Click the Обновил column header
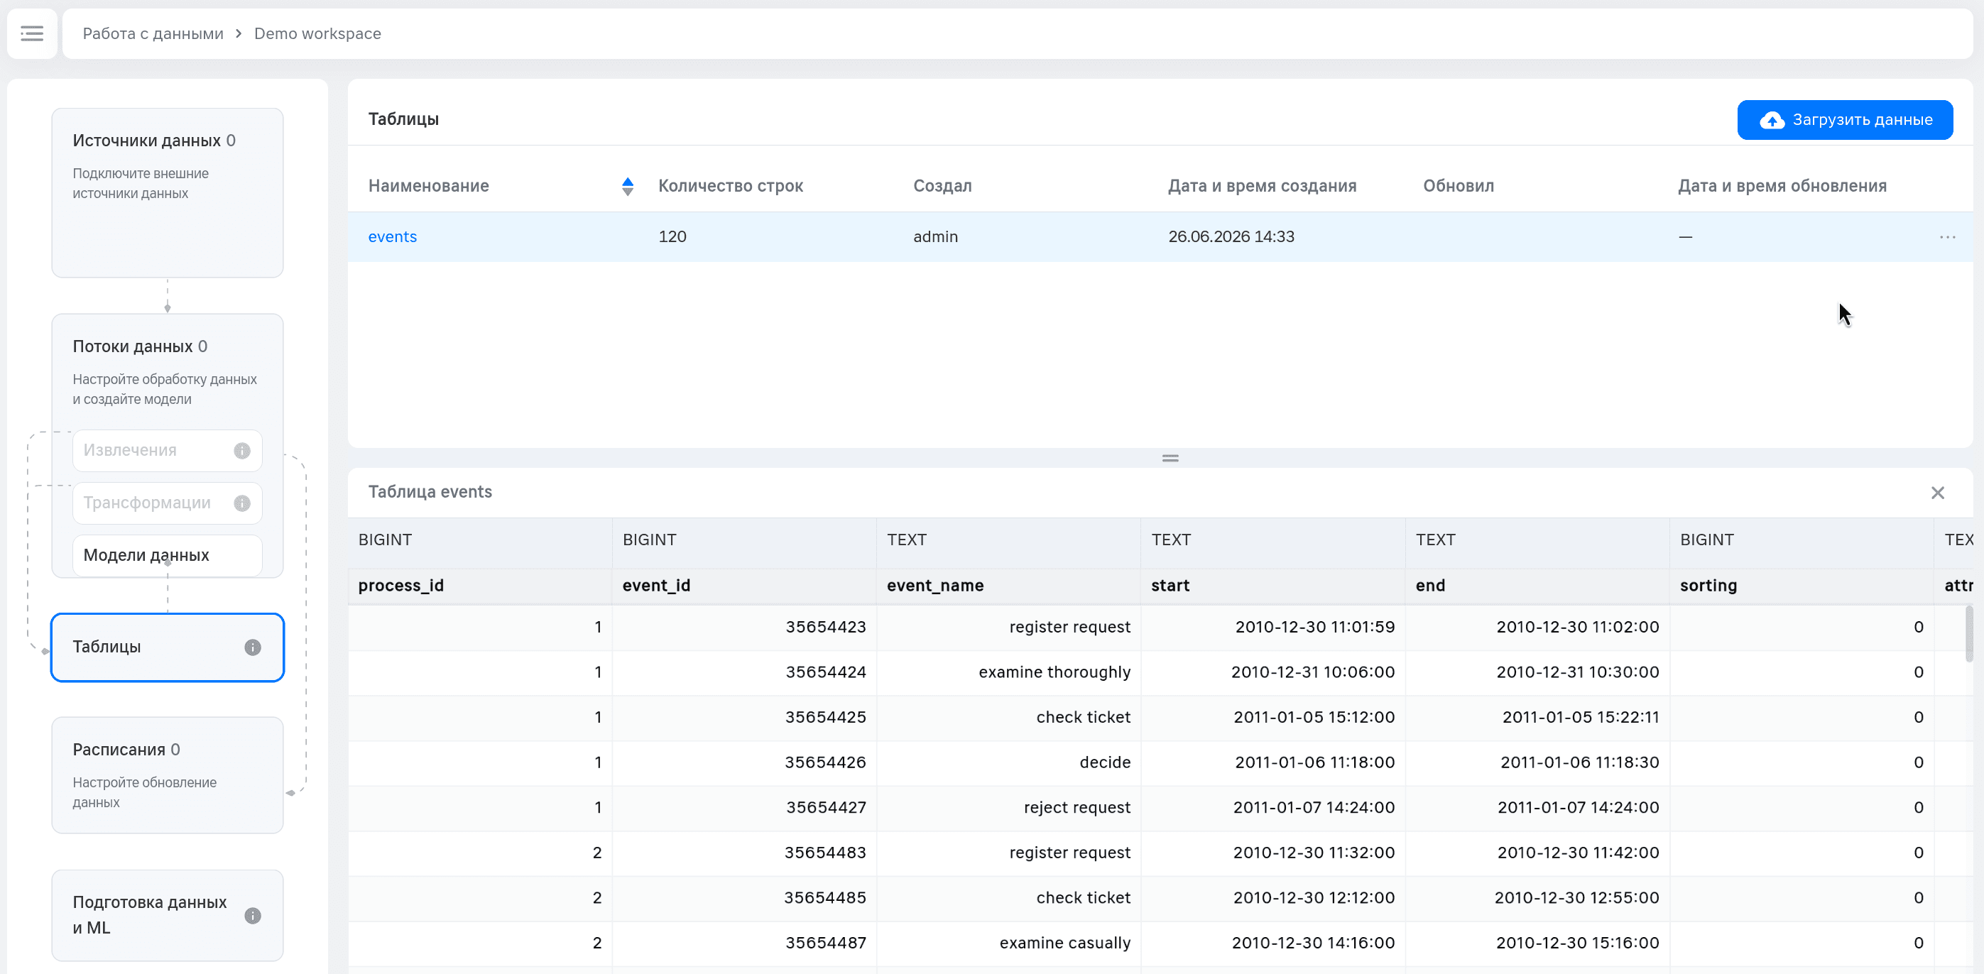 [1458, 185]
